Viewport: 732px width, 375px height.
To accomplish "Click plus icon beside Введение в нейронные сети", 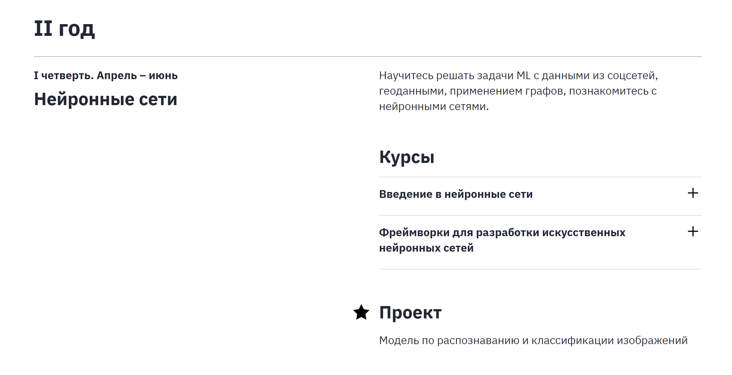I will coord(693,193).
